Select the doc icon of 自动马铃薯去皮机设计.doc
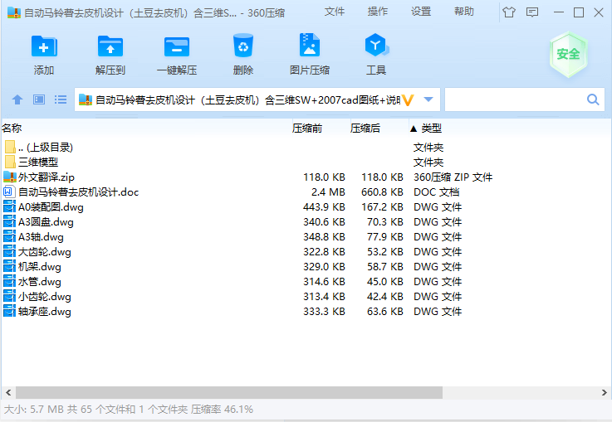 coord(8,192)
